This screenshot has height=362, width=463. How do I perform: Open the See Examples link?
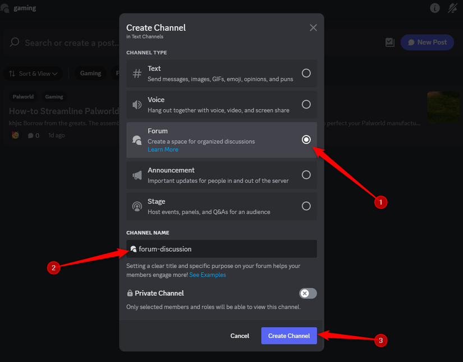(x=208, y=275)
